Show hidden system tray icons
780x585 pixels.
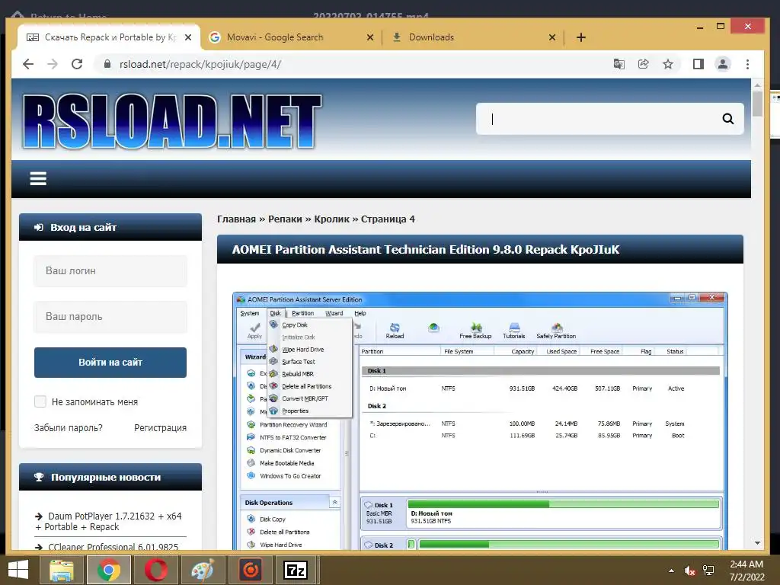tap(672, 571)
